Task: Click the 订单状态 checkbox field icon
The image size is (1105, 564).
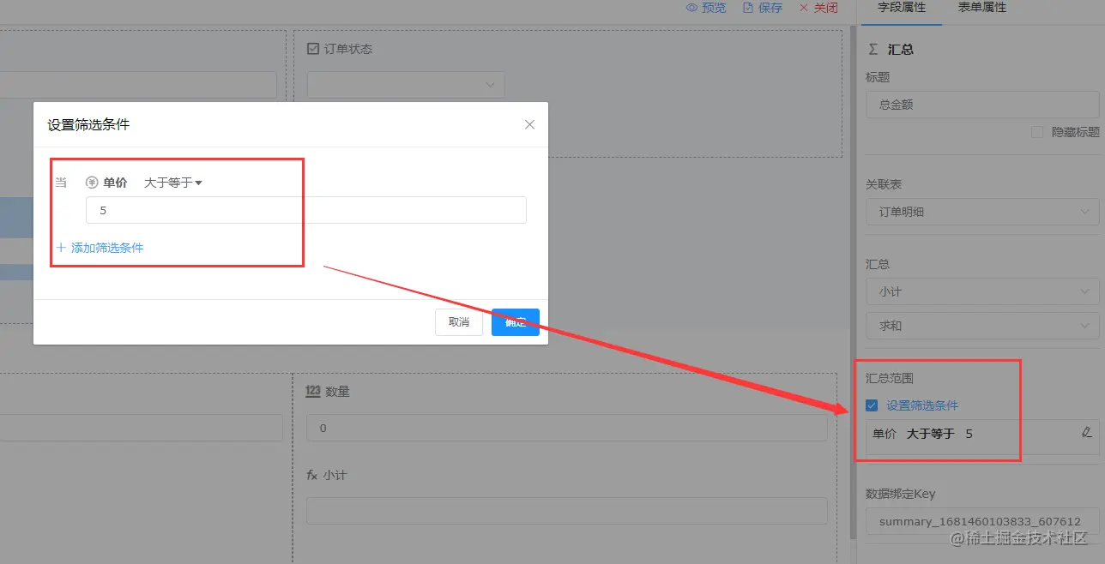Action: click(313, 49)
